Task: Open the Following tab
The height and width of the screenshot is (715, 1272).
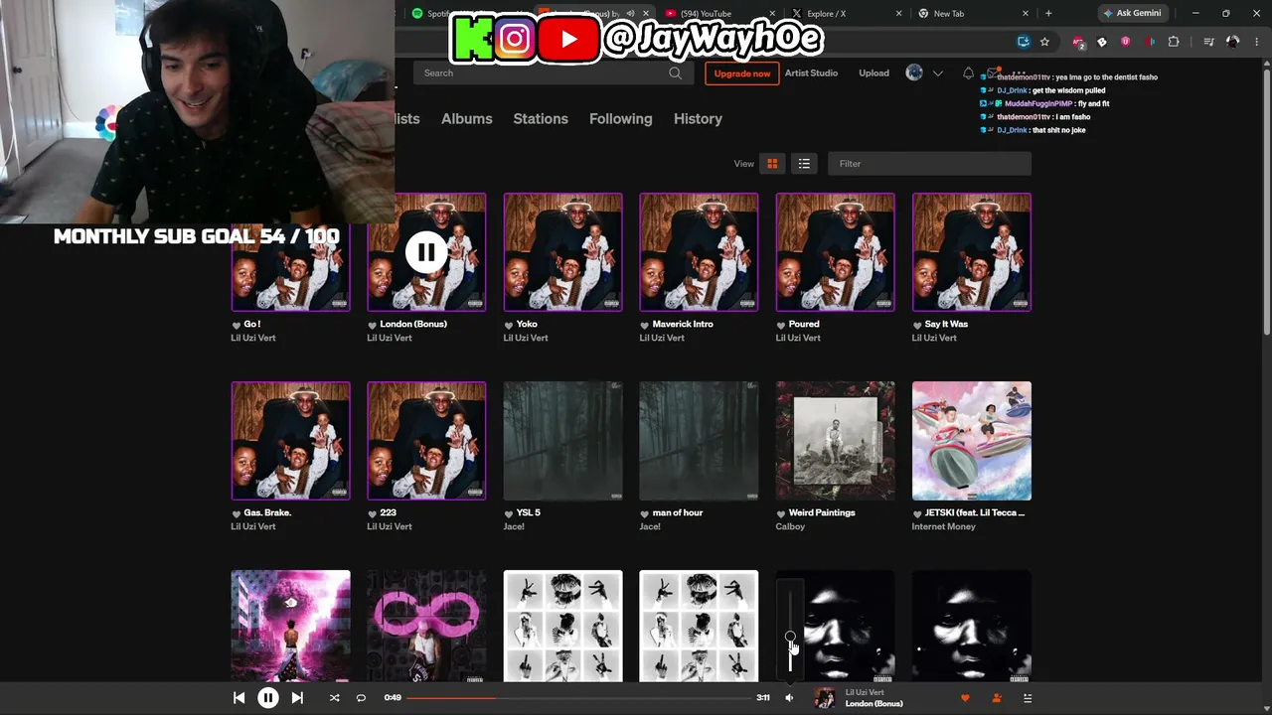Action: pyautogui.click(x=621, y=118)
